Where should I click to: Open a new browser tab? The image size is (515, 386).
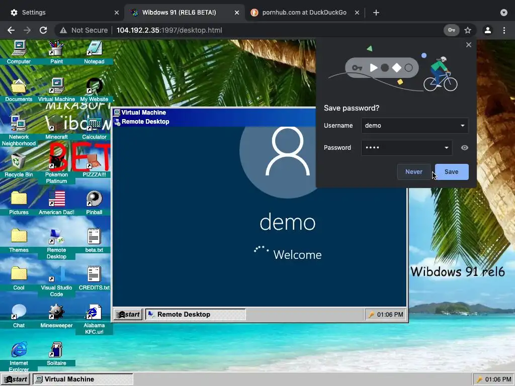point(376,13)
